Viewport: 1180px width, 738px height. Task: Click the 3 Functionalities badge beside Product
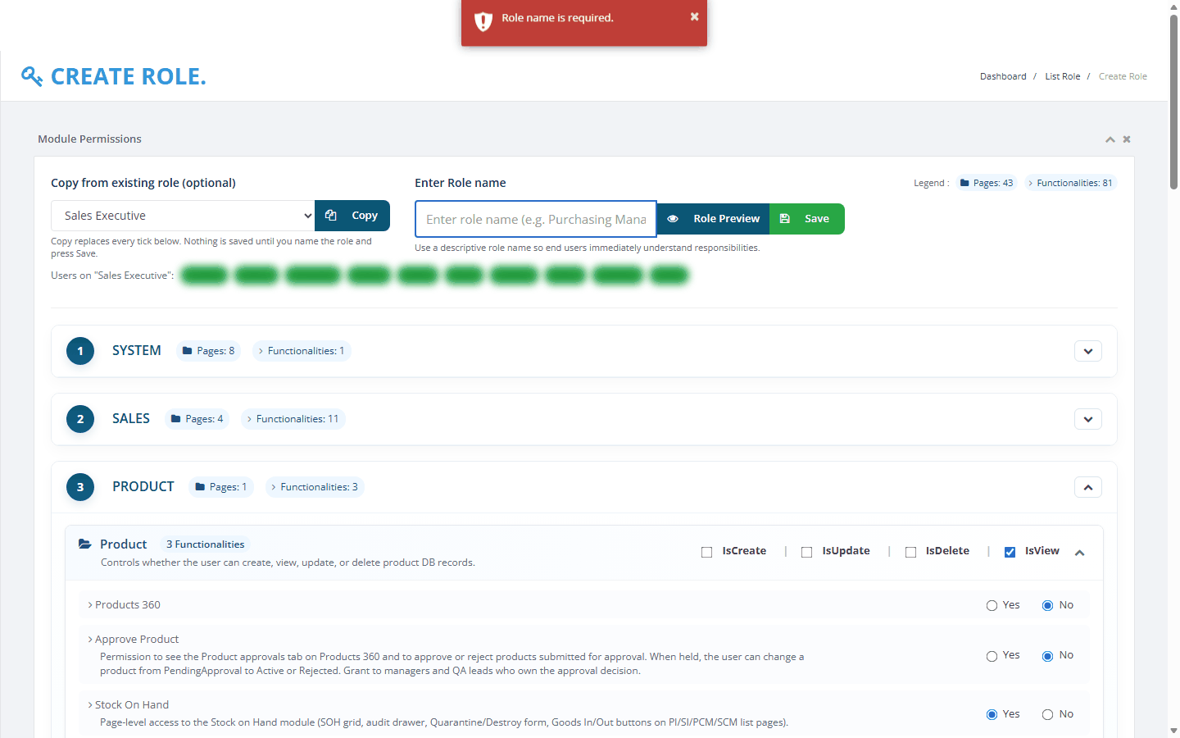pyautogui.click(x=205, y=544)
